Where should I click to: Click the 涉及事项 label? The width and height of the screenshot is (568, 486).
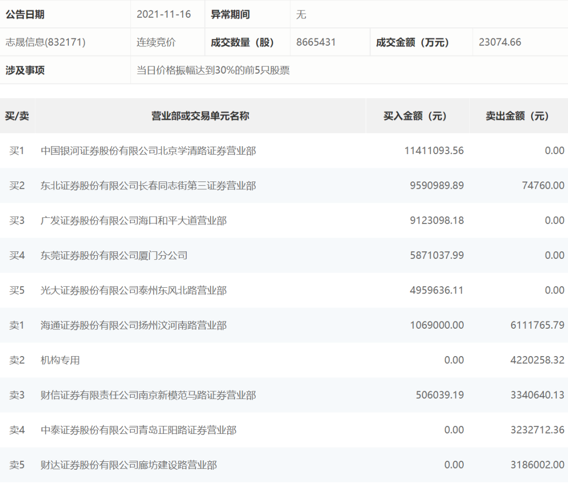25,70
